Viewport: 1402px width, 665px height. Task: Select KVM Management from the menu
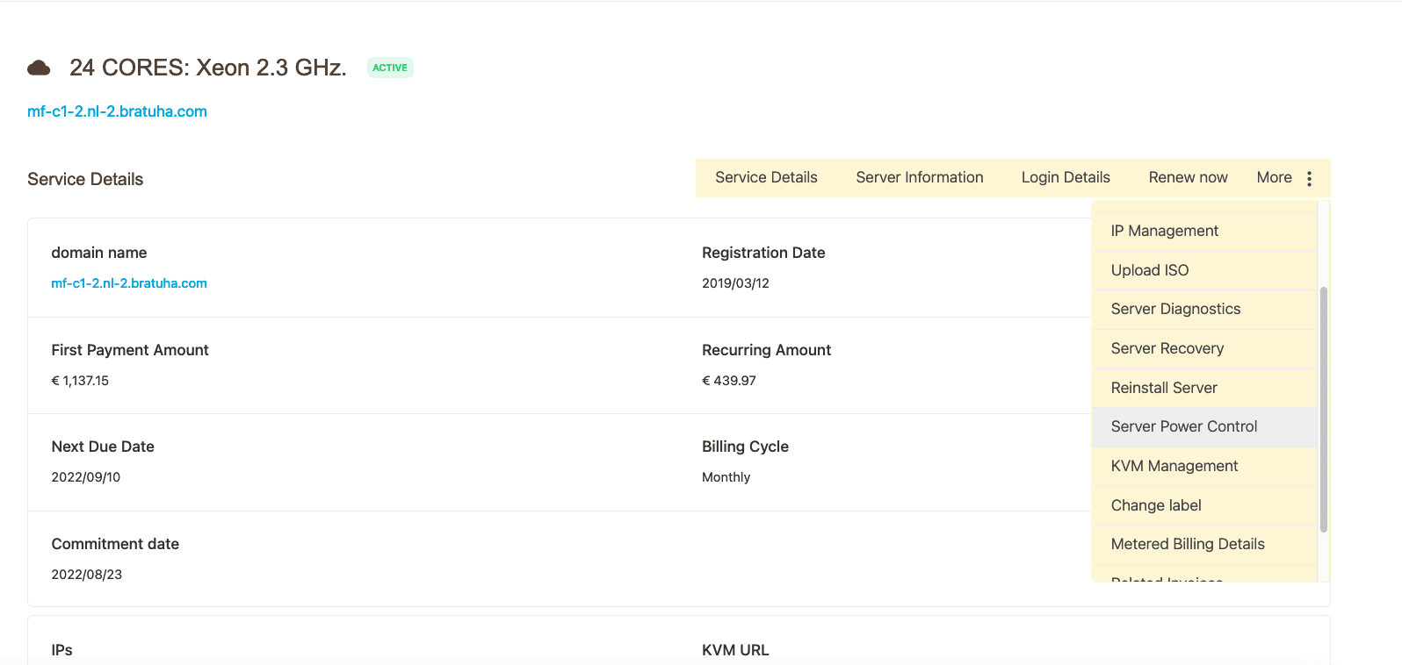[x=1174, y=466]
